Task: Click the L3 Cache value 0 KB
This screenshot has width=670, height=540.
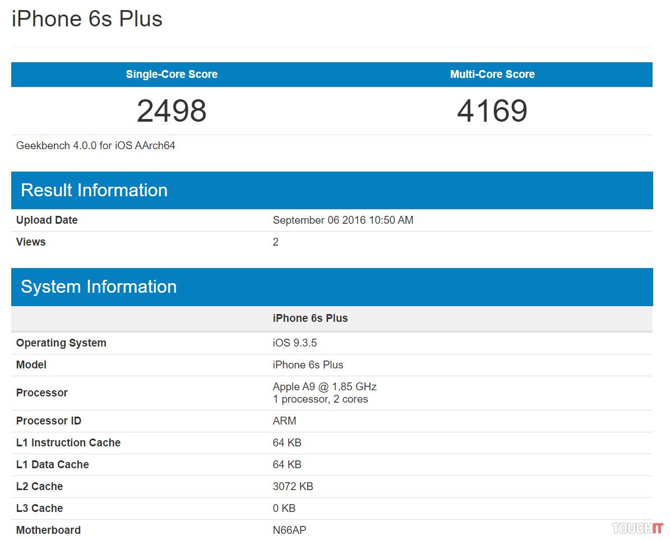Action: pos(284,509)
